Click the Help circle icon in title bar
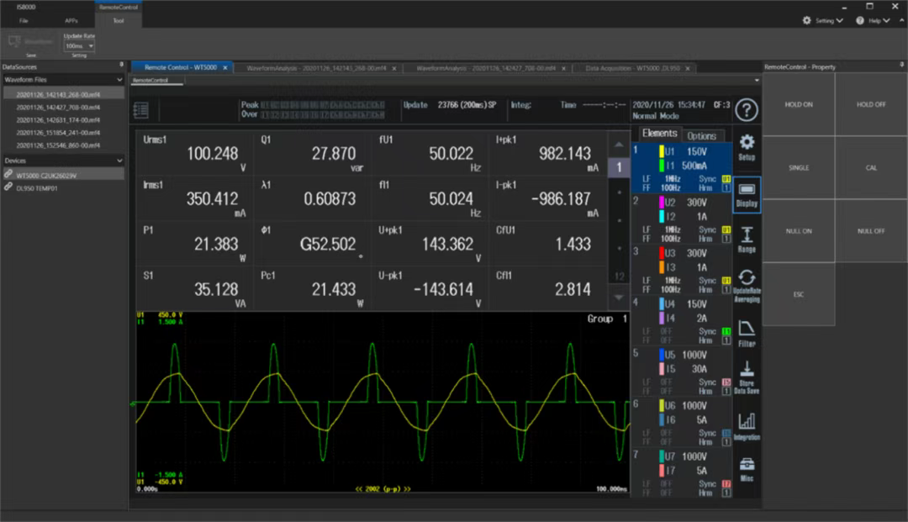 coord(860,20)
